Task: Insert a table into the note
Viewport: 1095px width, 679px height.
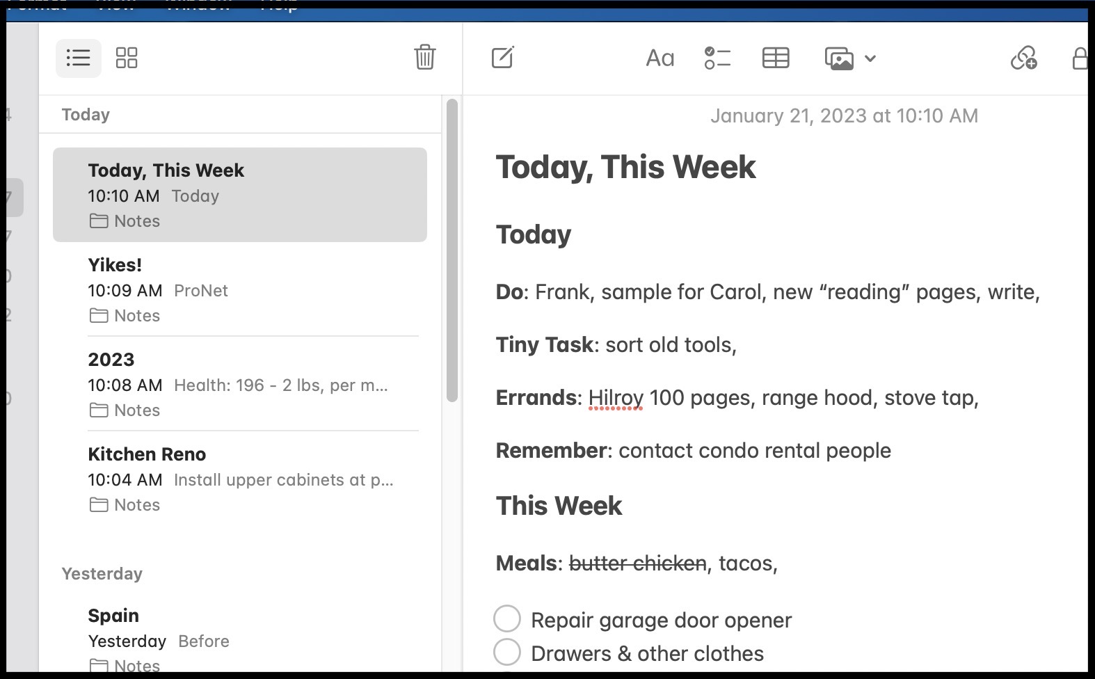Action: pyautogui.click(x=775, y=58)
